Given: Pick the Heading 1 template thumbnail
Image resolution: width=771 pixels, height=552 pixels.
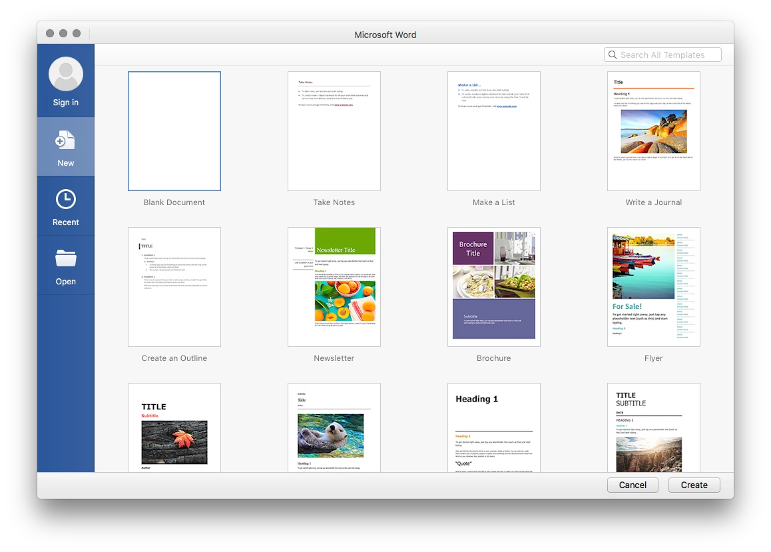Looking at the screenshot, I should pos(493,427).
